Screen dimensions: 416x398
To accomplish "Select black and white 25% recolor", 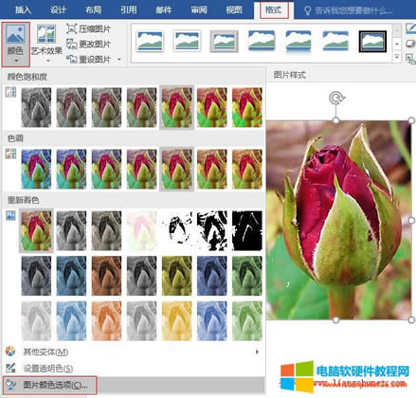I will click(176, 230).
